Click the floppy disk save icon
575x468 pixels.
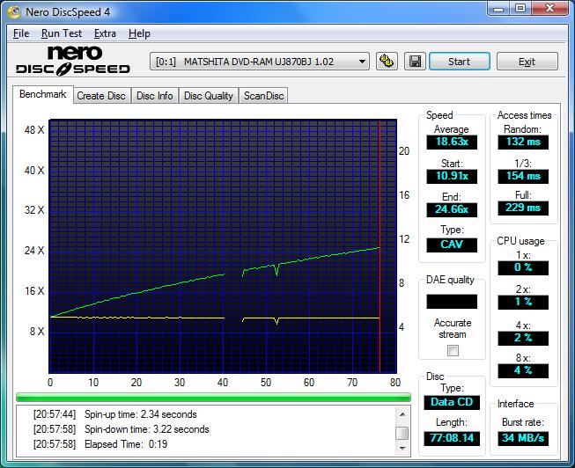pos(415,62)
